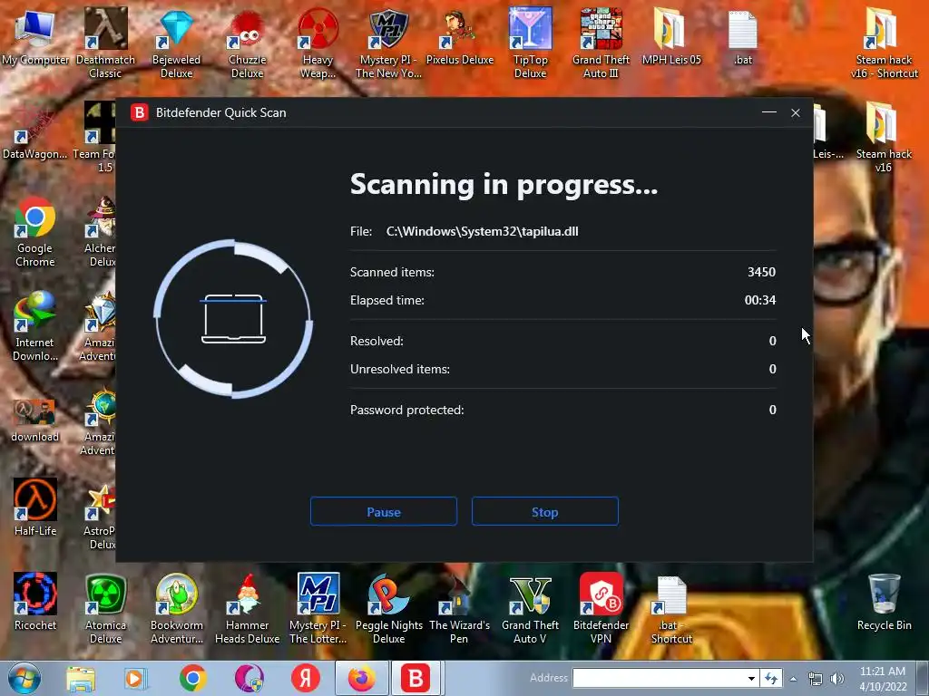Select the scanned file path tapilua.dll
929x696 pixels.
(483, 231)
